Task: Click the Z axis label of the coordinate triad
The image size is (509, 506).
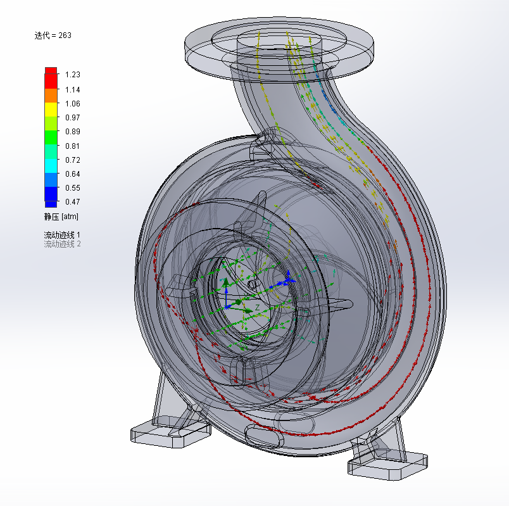Action: coord(258,307)
